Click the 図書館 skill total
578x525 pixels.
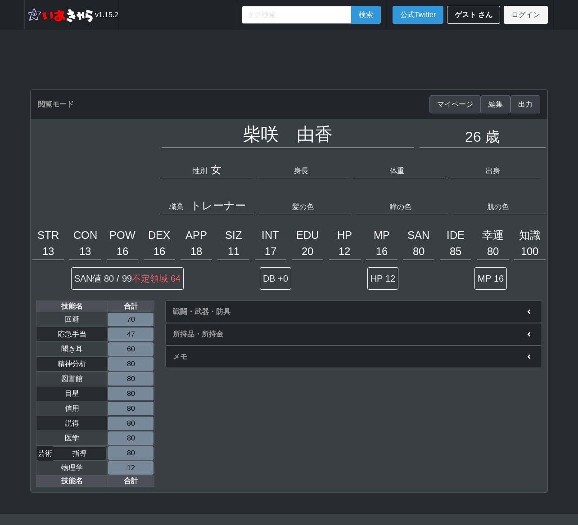(x=131, y=379)
